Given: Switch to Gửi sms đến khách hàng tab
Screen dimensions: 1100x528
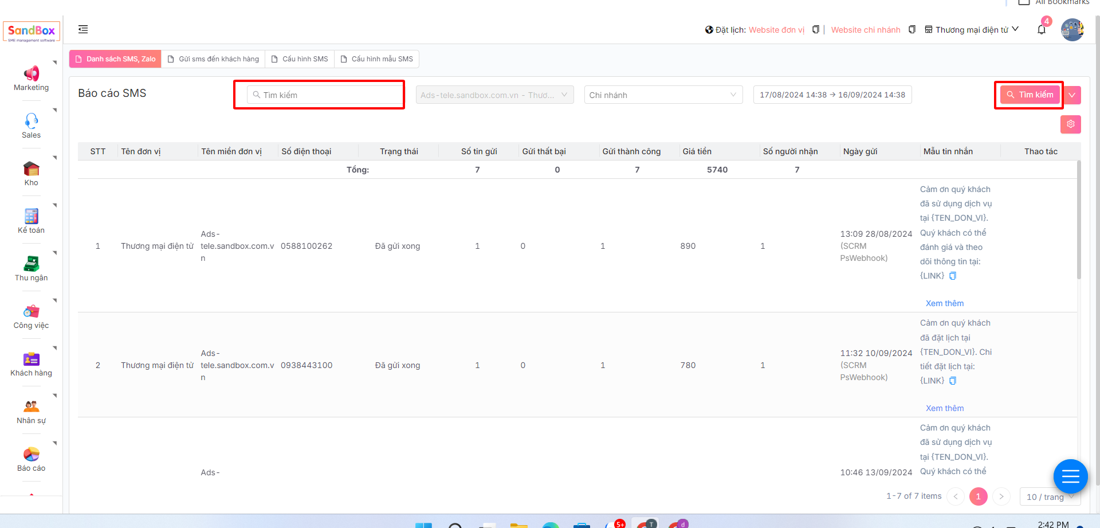Looking at the screenshot, I should click(x=213, y=59).
